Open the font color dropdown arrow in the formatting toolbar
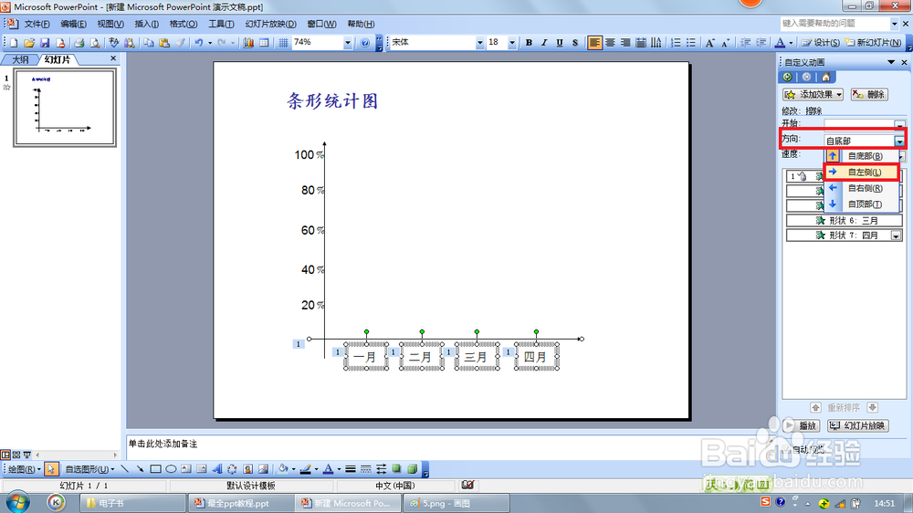The height and width of the screenshot is (513, 913). [791, 43]
